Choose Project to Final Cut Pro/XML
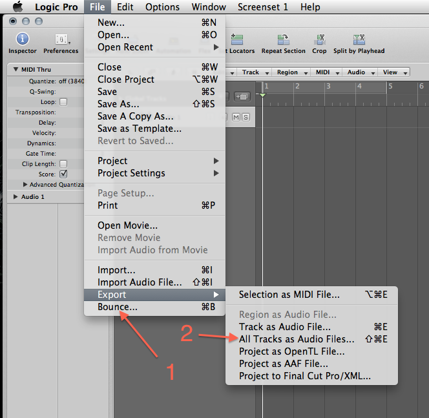This screenshot has width=429, height=418. [x=311, y=376]
